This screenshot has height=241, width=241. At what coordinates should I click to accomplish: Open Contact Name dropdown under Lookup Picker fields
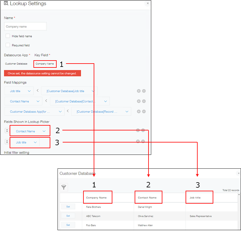pos(30,131)
